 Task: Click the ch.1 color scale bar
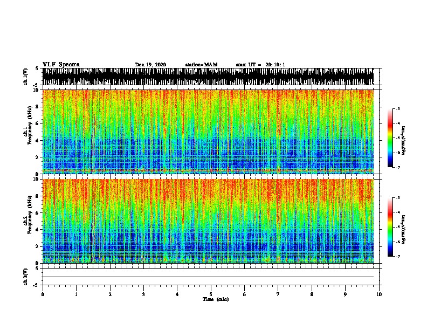pyautogui.click(x=390, y=138)
